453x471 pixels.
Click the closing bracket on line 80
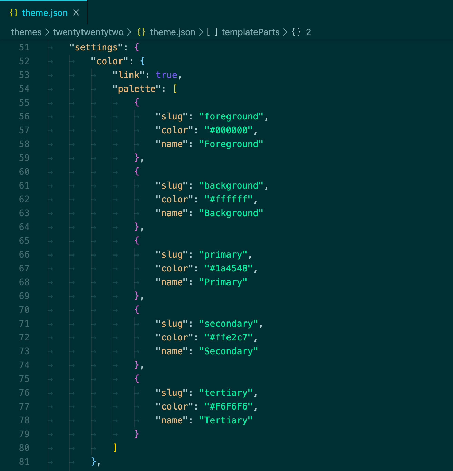[x=114, y=448]
